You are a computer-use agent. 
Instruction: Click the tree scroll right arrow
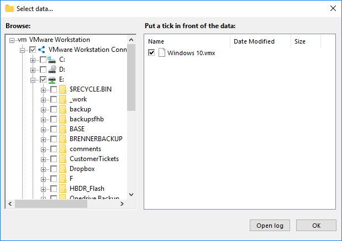coord(122,203)
